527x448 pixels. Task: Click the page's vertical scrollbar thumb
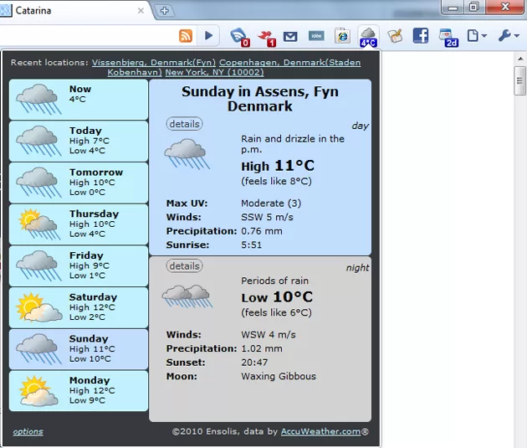tap(519, 82)
